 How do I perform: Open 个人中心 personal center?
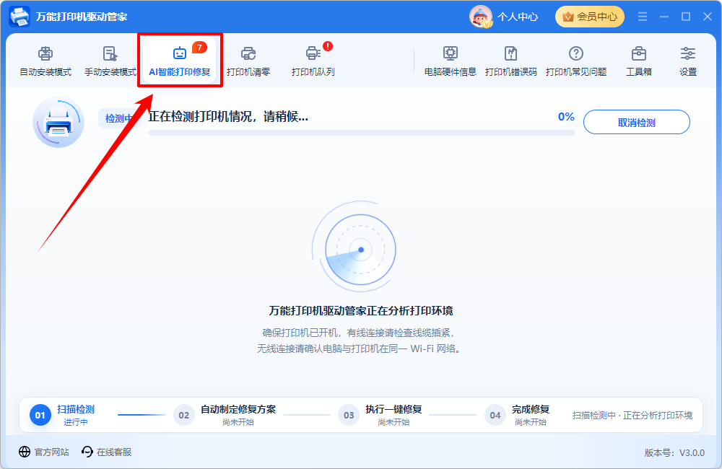click(x=518, y=17)
